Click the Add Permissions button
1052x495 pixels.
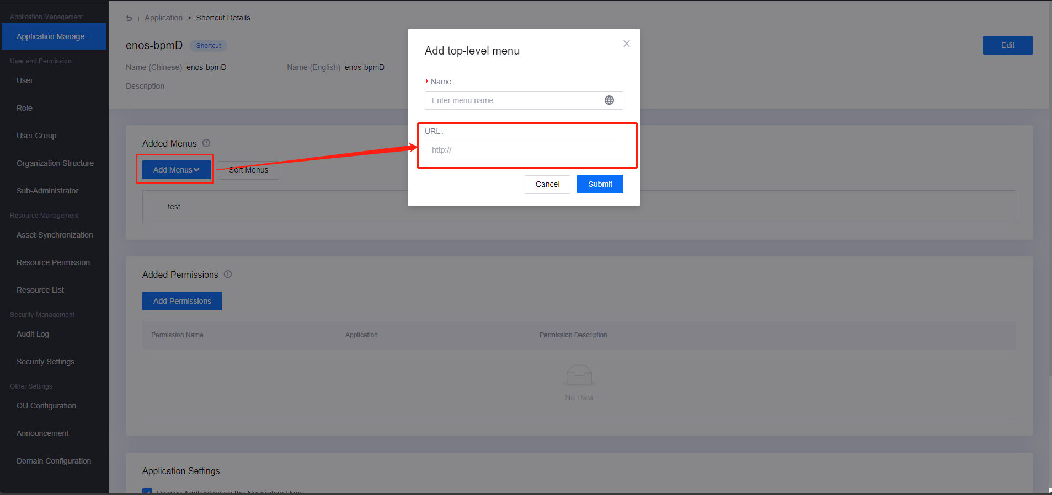coord(182,301)
